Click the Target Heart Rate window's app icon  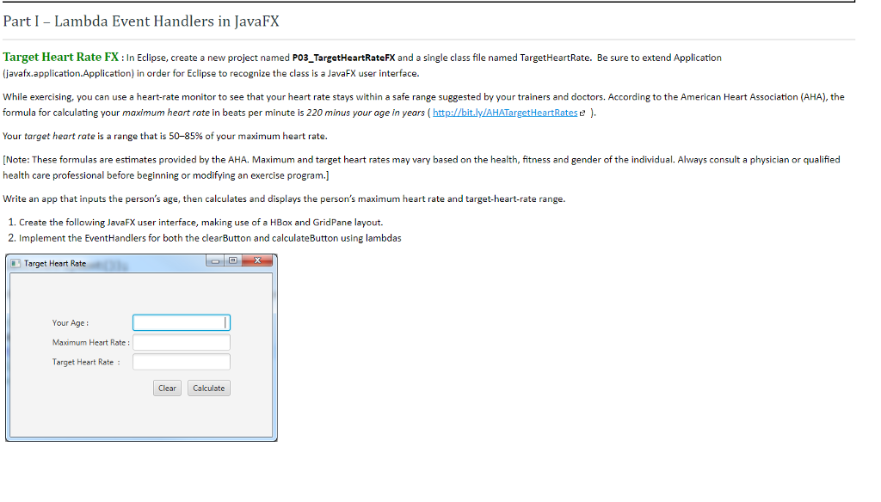click(15, 263)
